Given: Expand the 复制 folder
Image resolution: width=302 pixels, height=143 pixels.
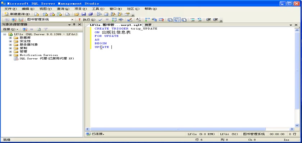Looking at the screenshot, I should pos(10,48).
